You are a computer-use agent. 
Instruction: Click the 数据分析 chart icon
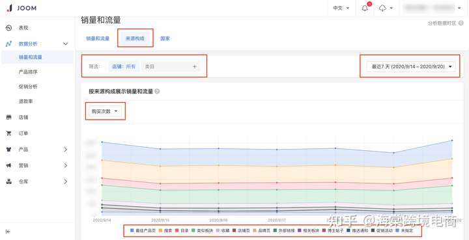[8, 44]
